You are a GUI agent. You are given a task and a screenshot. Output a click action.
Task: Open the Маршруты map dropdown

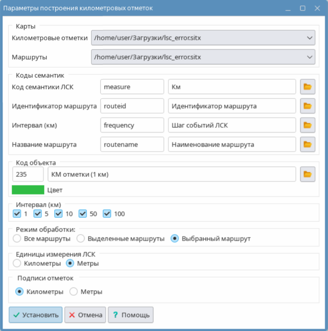coord(203,57)
